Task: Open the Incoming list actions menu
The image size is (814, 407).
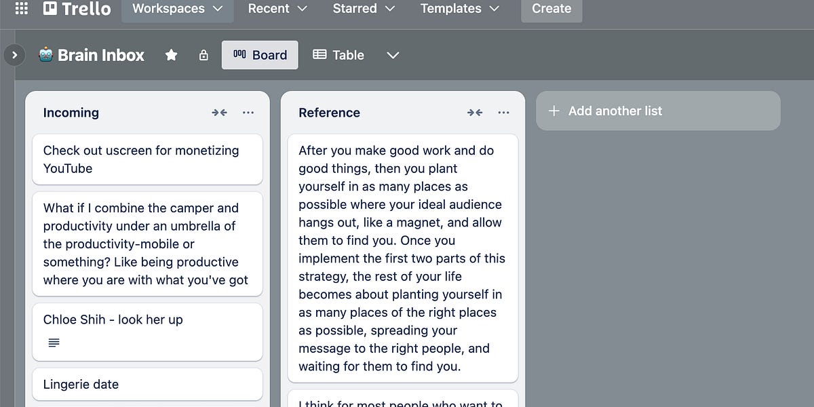Action: click(248, 113)
